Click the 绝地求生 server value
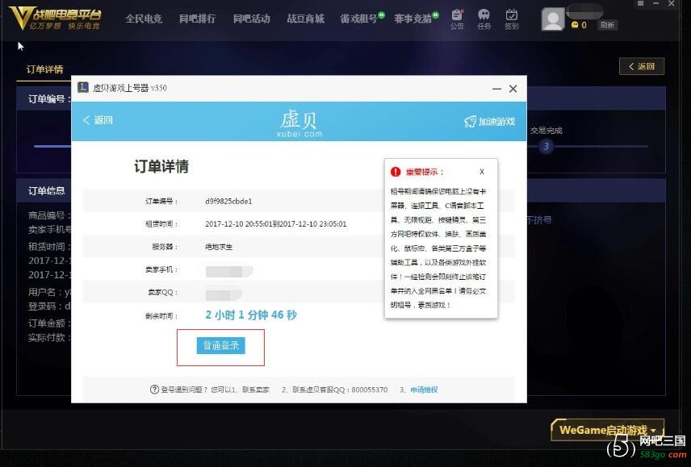Screen dimensions: 691x467 219,247
